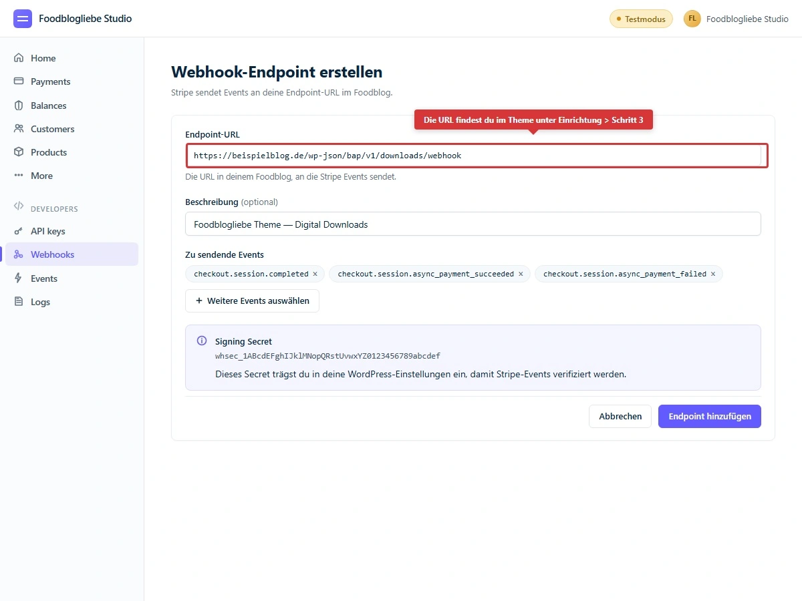
Task: Click the Endpoint hinzufügen button
Action: click(709, 416)
